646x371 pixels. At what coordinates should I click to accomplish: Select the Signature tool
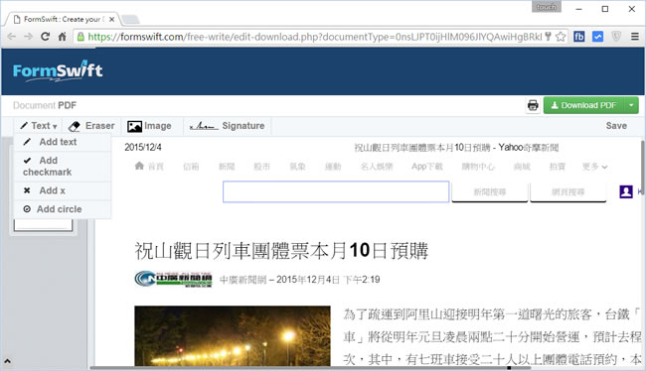pyautogui.click(x=227, y=126)
